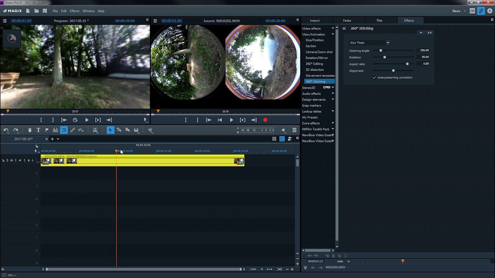This screenshot has height=278, width=495.
Task: Click the chain link group icon
Action: tap(72, 130)
